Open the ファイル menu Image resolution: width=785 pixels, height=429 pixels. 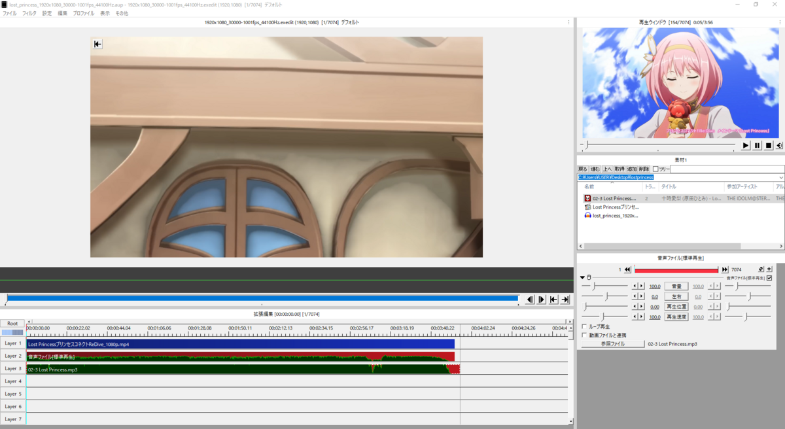point(10,13)
